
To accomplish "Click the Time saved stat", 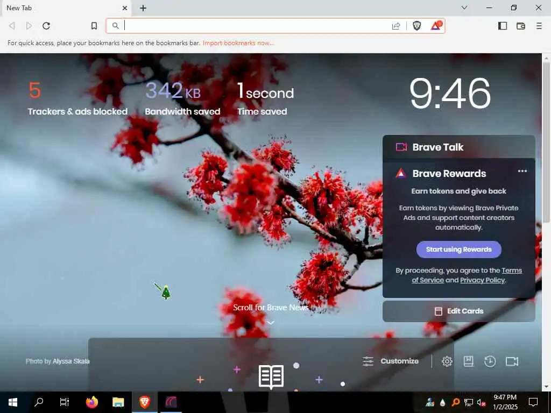I will tap(265, 99).
